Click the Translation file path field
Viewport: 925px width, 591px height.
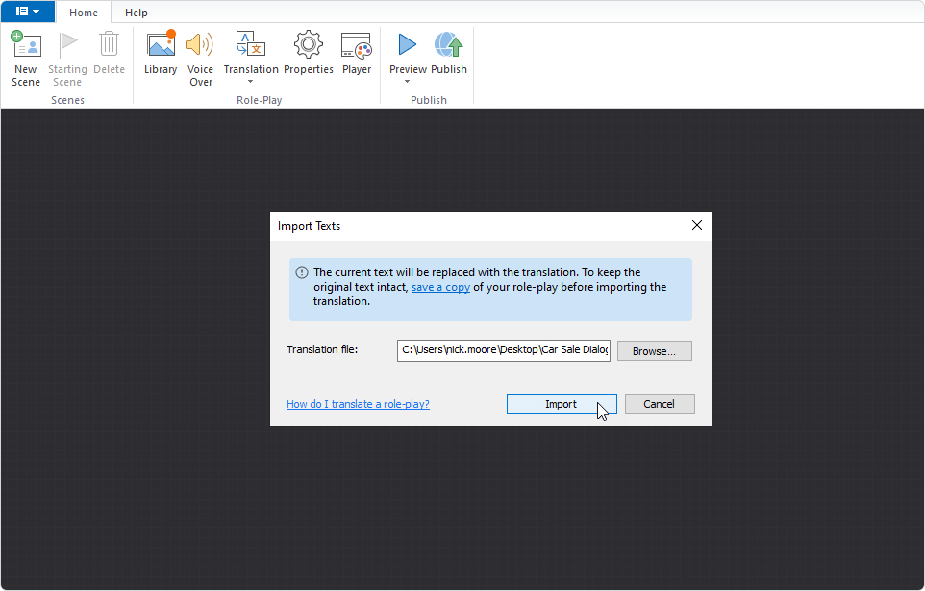click(x=504, y=350)
